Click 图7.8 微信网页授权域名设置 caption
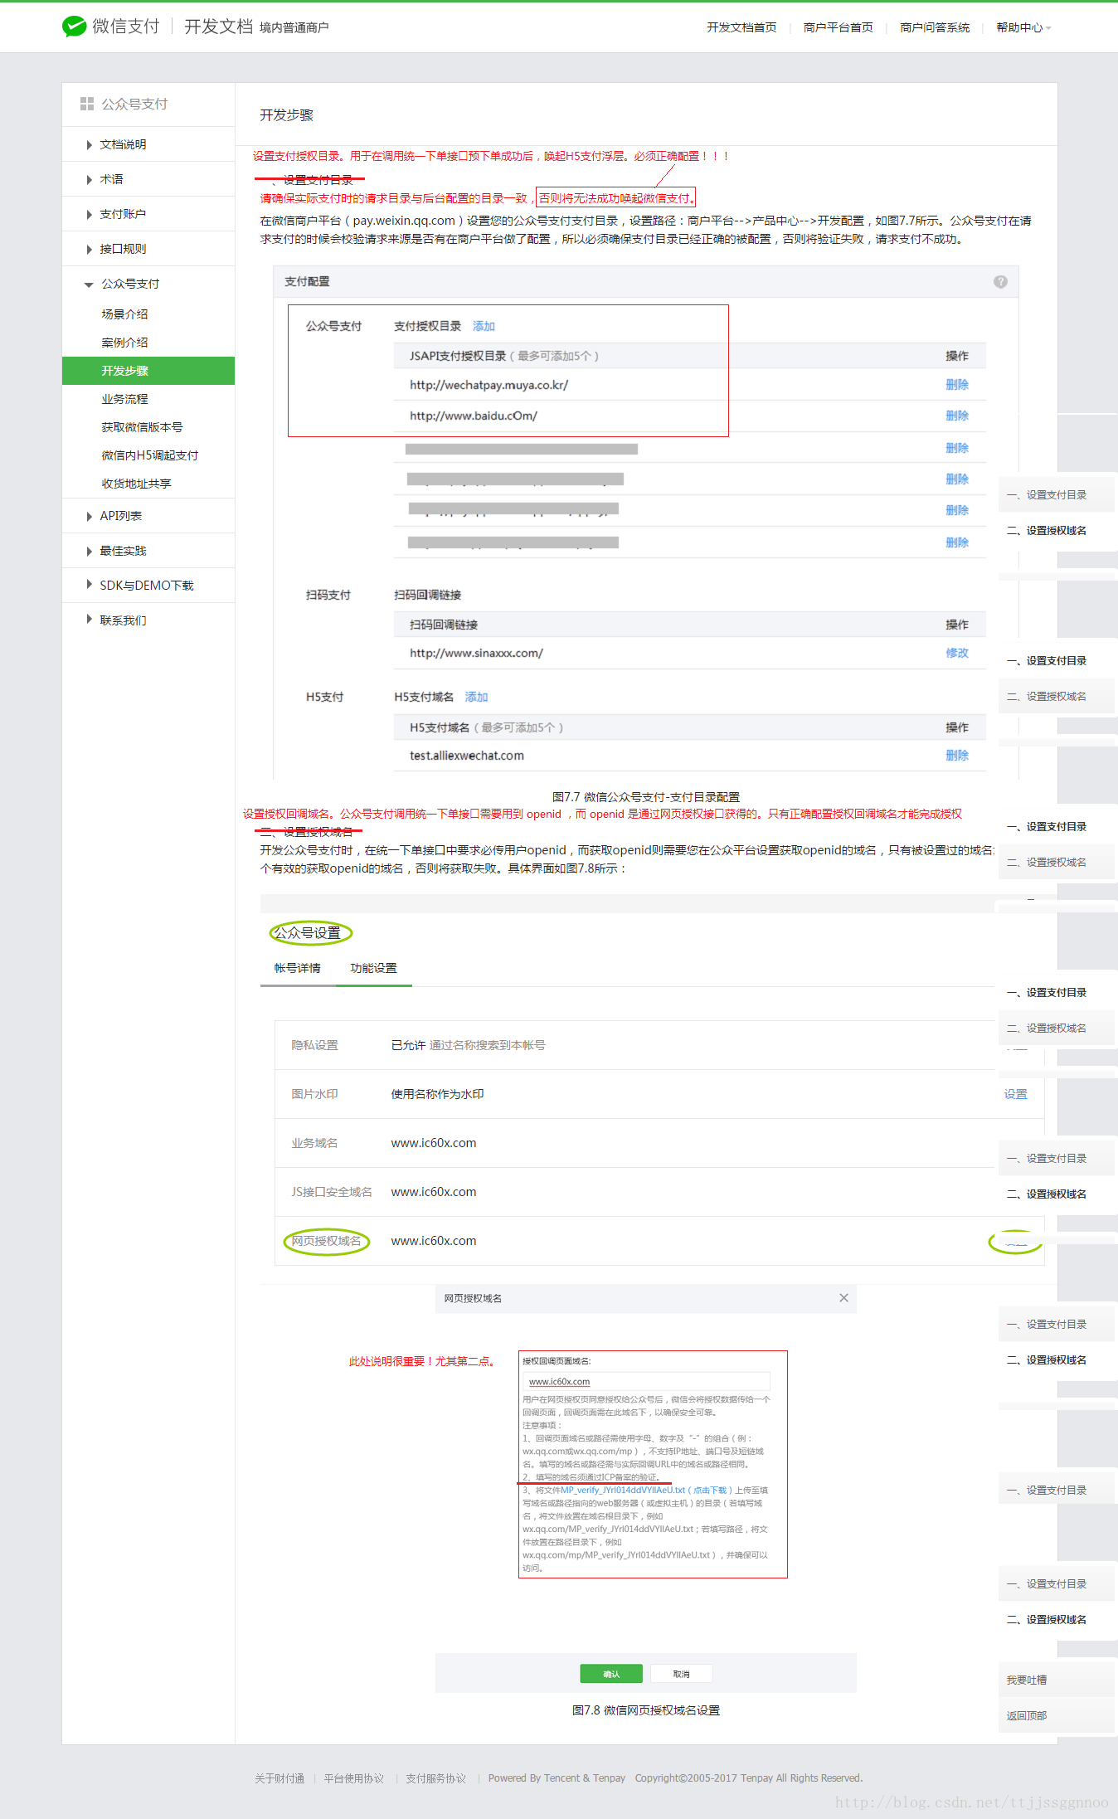Image resolution: width=1118 pixels, height=1819 pixels. click(x=646, y=1710)
